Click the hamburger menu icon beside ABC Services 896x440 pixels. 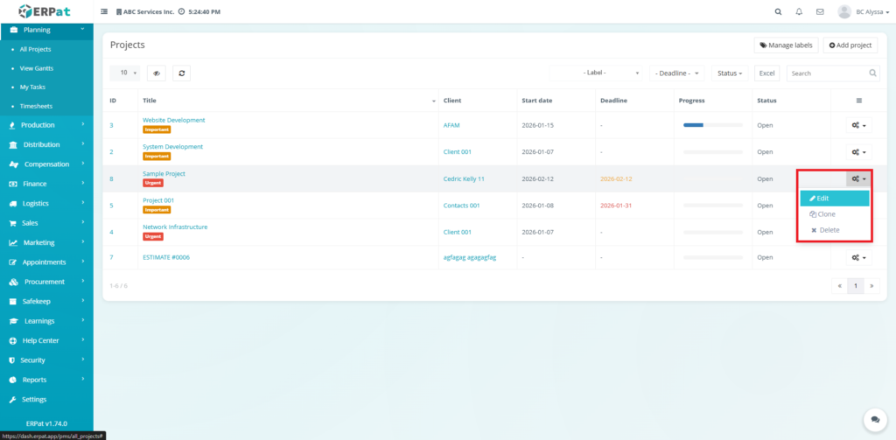pos(105,12)
